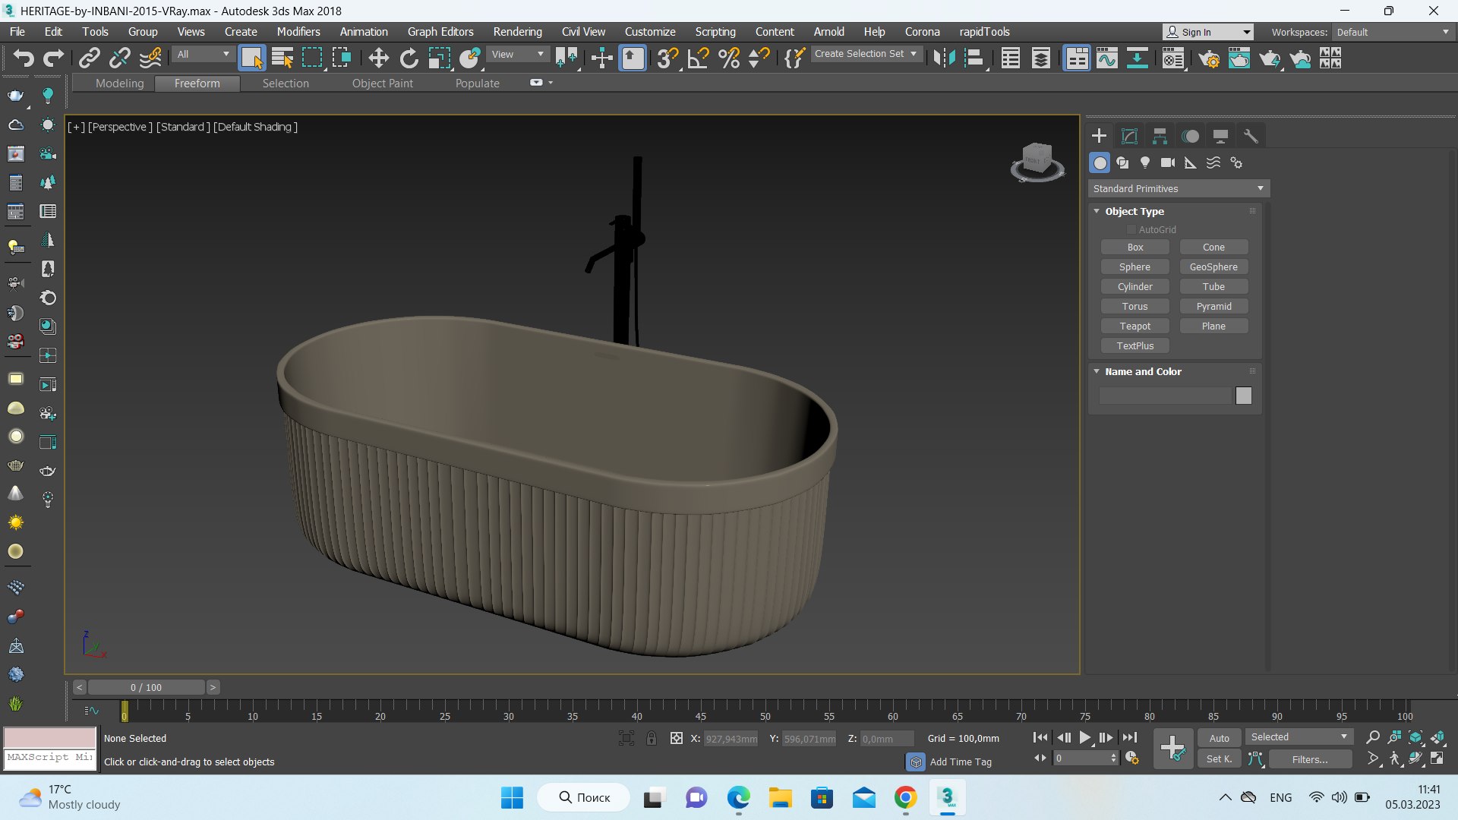Toggle the selection lock icon
Image resolution: width=1458 pixels, height=820 pixels.
point(652,738)
